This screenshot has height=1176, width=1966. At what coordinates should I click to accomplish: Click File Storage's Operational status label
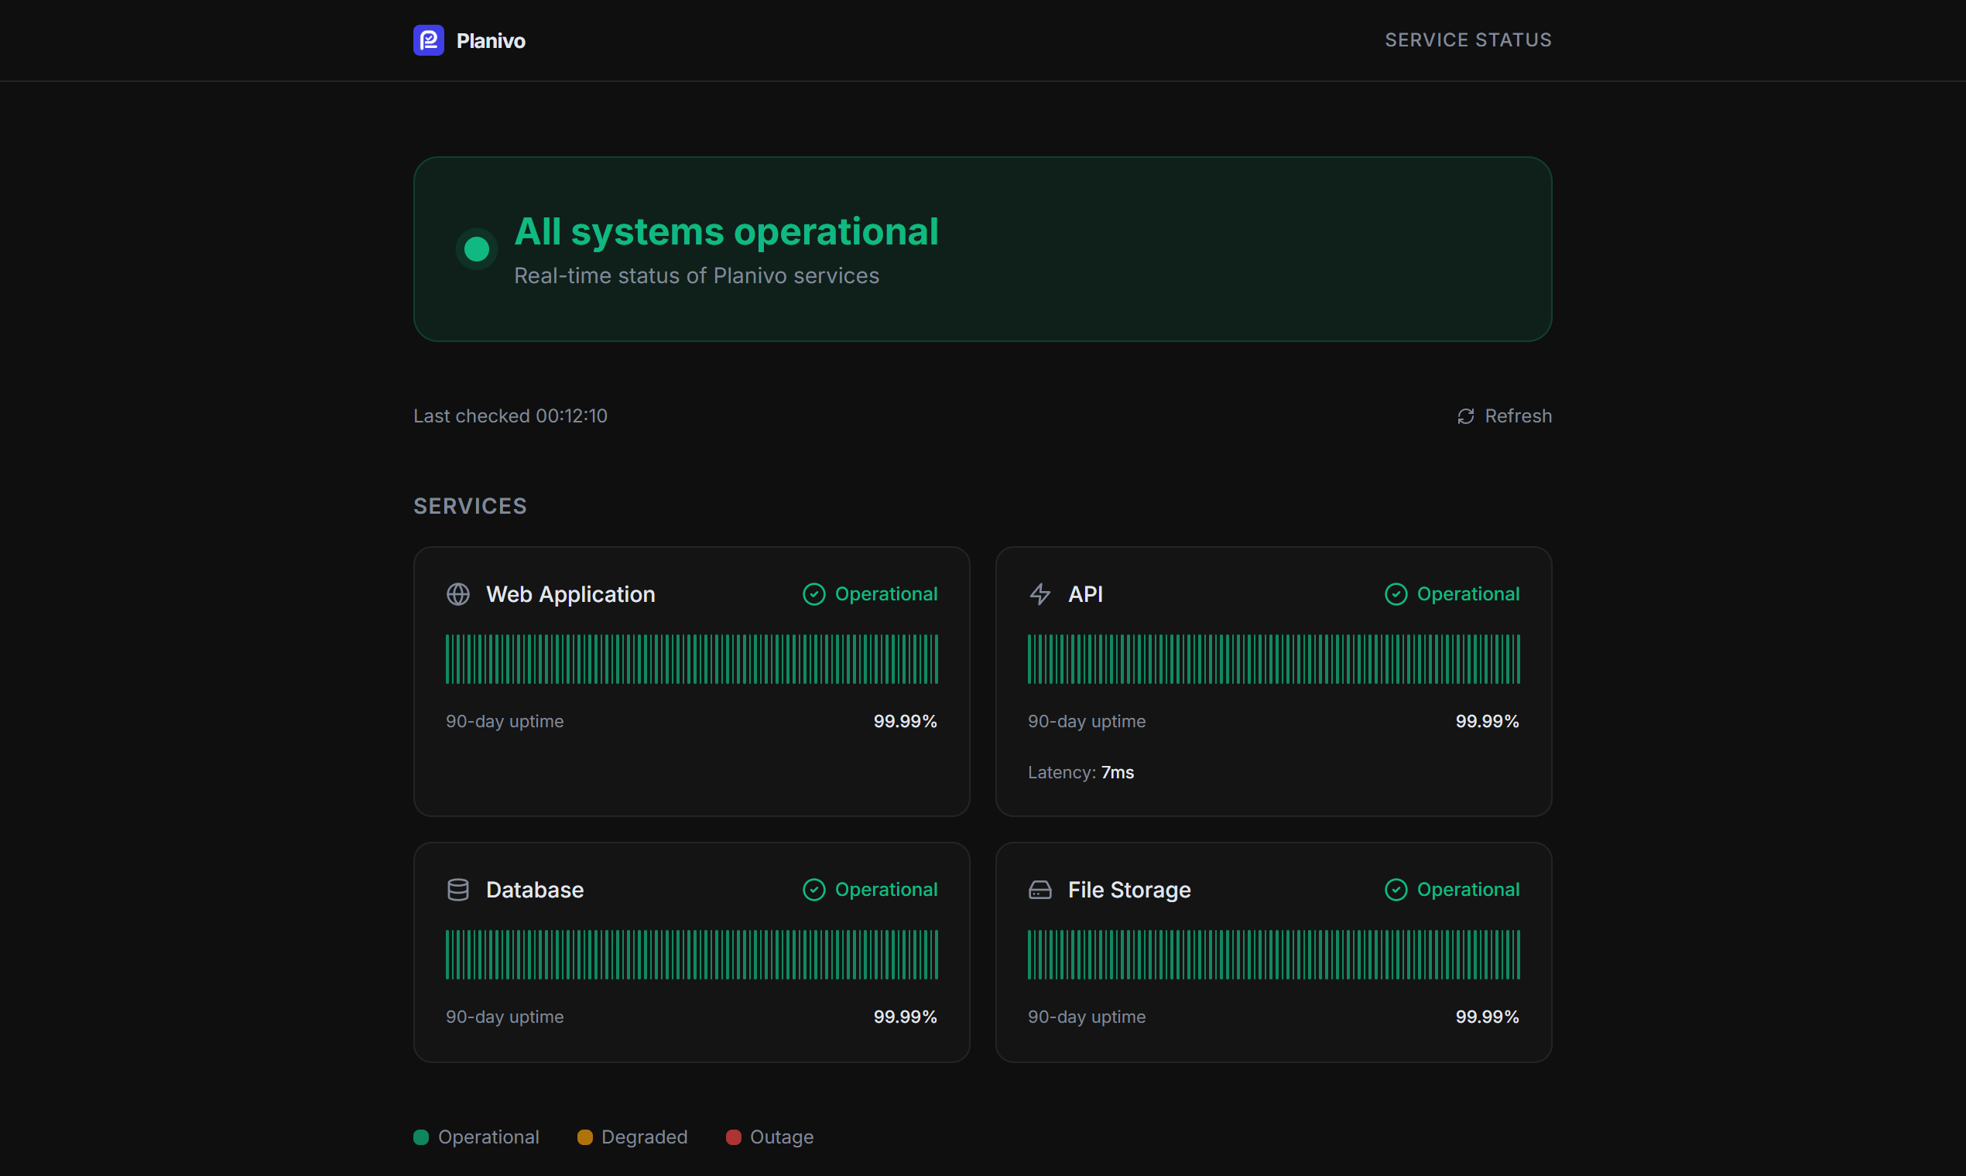point(1468,890)
